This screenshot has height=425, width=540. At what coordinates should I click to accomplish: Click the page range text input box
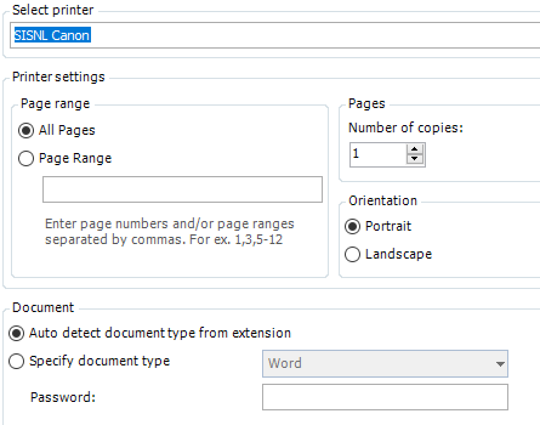[182, 189]
